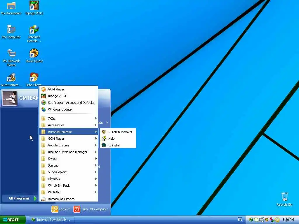This screenshot has width=299, height=224.
Task: Choose Uninstall in AutorunRemover submenu
Action: tap(118, 145)
